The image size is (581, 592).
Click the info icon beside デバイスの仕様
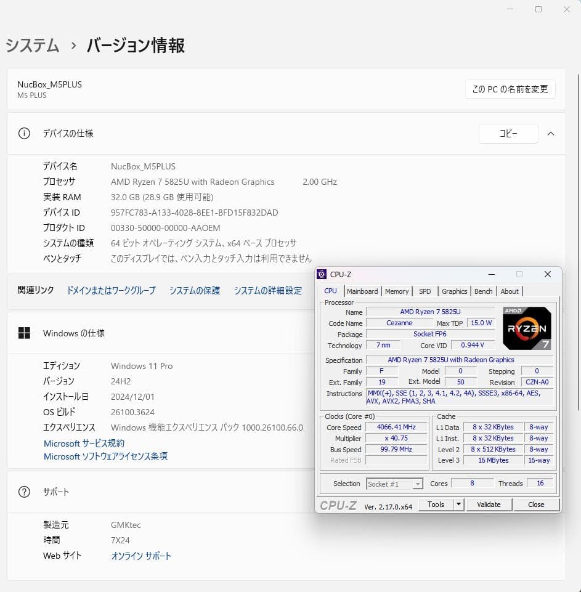point(23,133)
